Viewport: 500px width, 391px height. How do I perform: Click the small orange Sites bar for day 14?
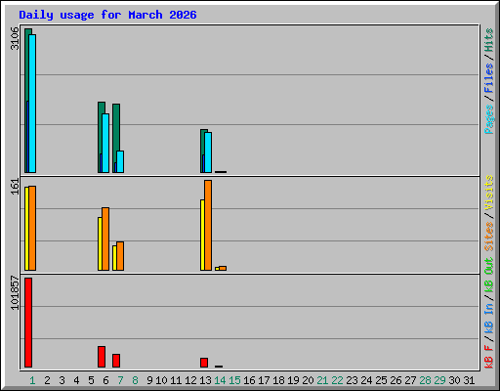coord(223,269)
